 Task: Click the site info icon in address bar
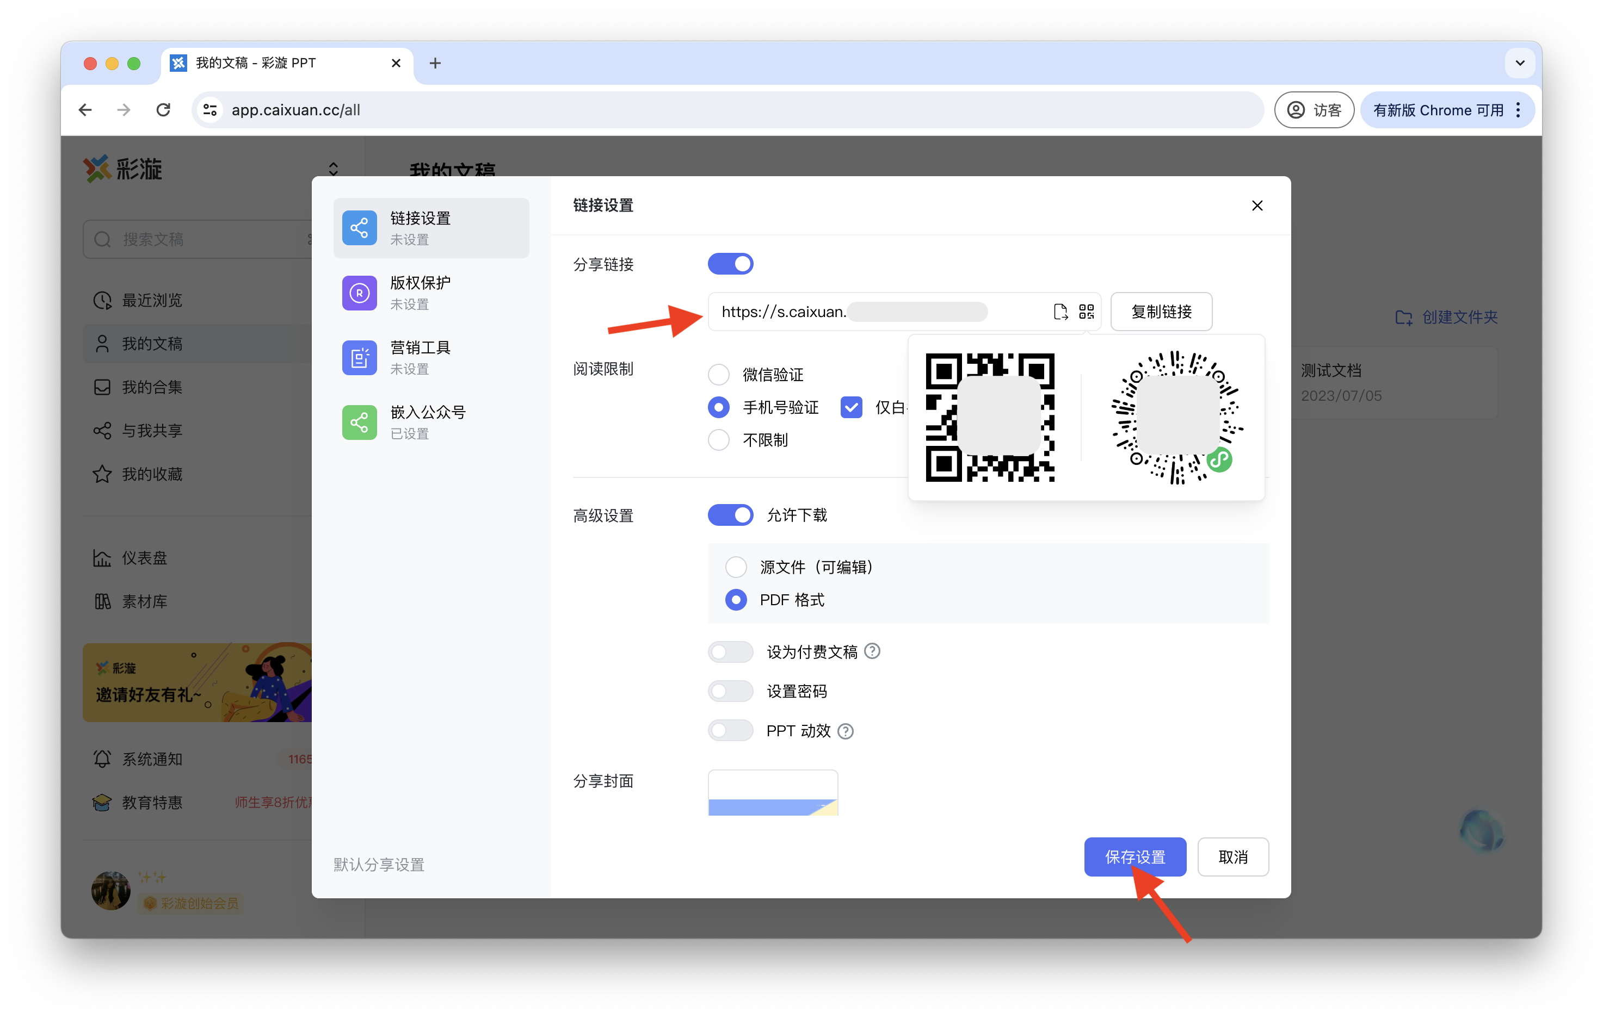pos(211,110)
